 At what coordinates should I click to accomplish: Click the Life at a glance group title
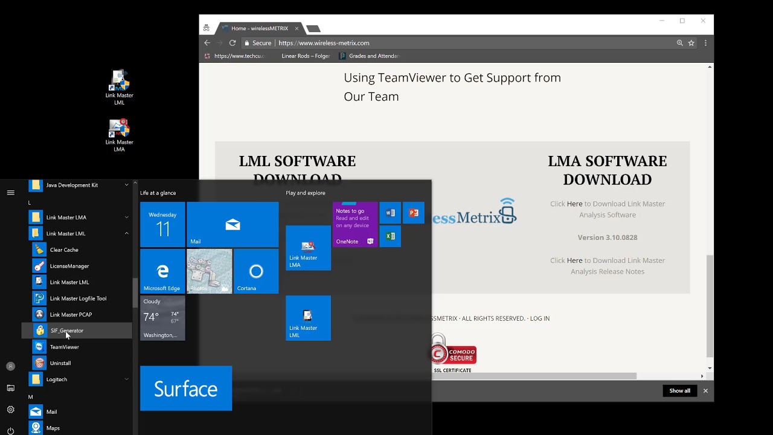[158, 193]
